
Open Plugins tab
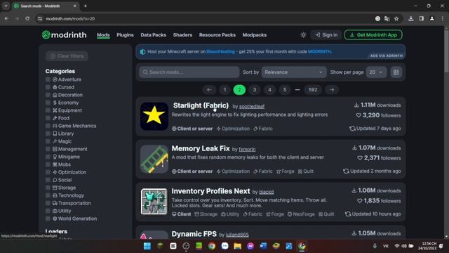(x=125, y=35)
